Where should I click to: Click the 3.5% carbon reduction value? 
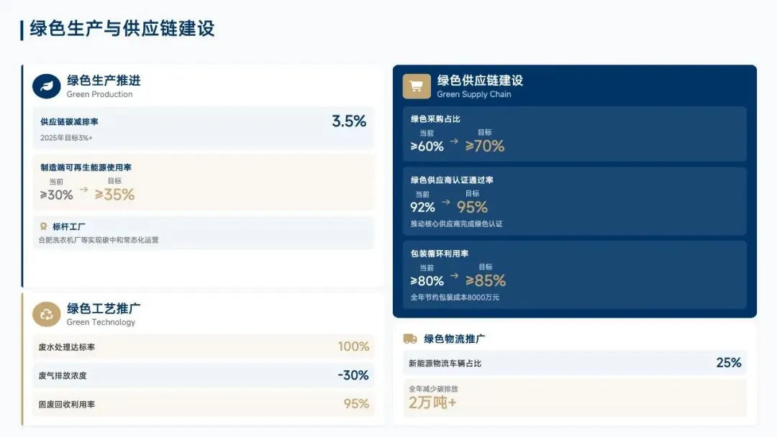tap(349, 121)
